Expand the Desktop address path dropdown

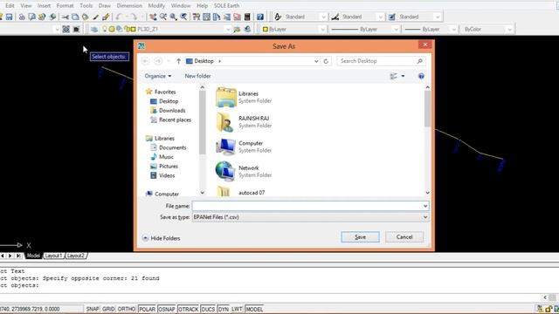click(316, 61)
